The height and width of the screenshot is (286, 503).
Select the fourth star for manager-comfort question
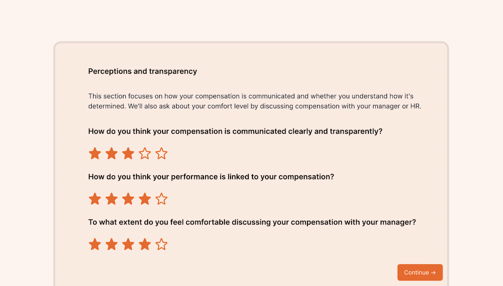(x=145, y=244)
